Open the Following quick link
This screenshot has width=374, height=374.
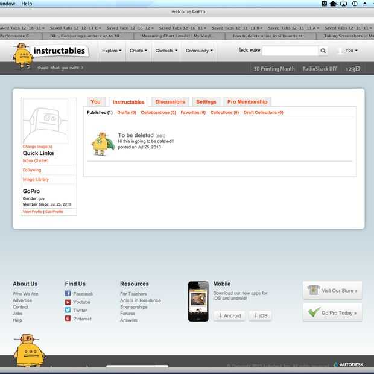(32, 170)
